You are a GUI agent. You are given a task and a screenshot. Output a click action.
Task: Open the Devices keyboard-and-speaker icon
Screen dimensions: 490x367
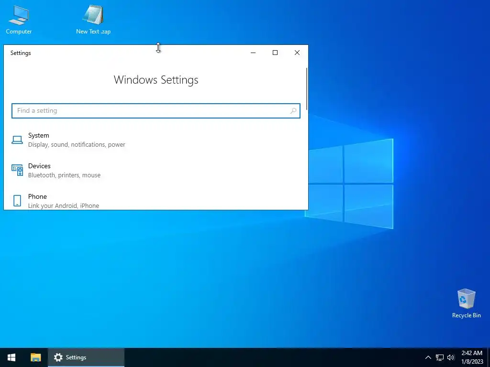pos(17,170)
